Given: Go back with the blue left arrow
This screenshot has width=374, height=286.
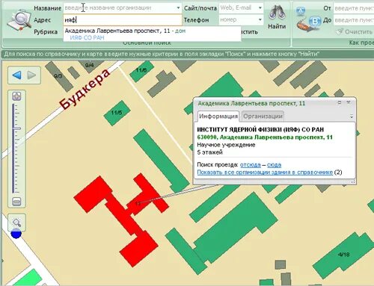Looking at the screenshot, I should tap(17, 75).
